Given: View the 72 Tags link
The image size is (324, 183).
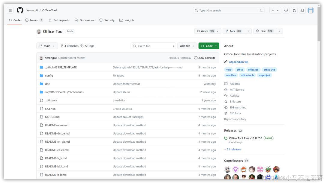Looking at the screenshot, I should 87,46.
